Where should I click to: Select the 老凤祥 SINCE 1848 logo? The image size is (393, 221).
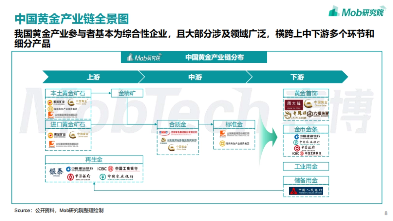pos(296,115)
